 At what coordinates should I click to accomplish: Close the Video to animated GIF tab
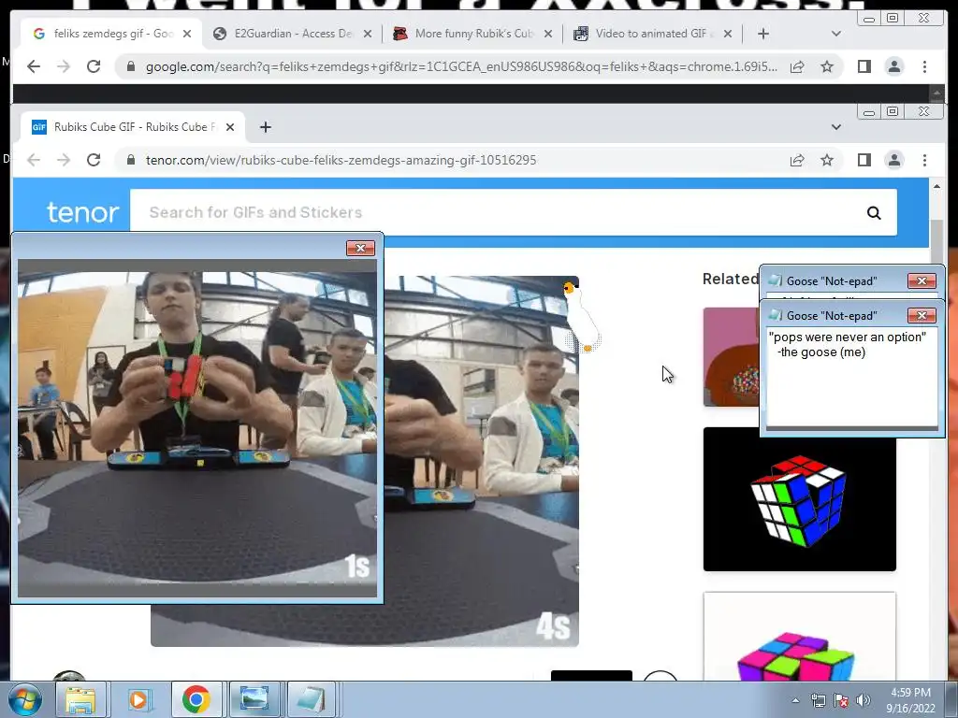coord(728,34)
